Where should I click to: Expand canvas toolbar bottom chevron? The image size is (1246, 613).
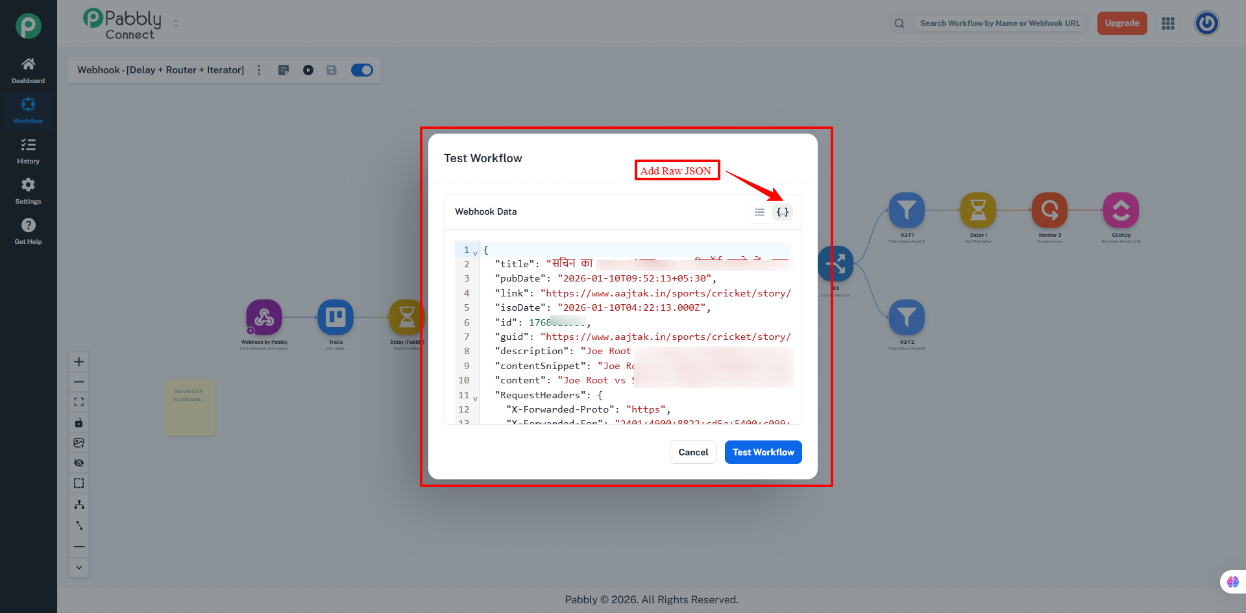(x=79, y=568)
